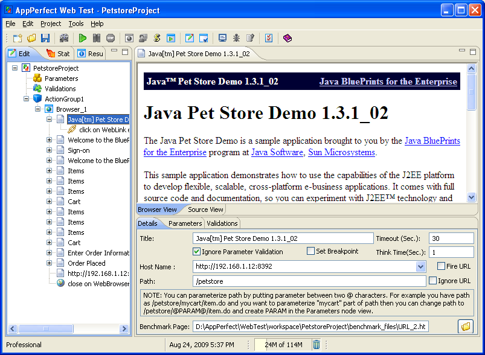
Task: Click the red Stop toolbar icon
Action: 111,38
